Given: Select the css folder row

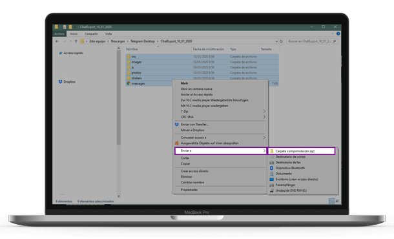Looking at the screenshot, I should pyautogui.click(x=202, y=57).
